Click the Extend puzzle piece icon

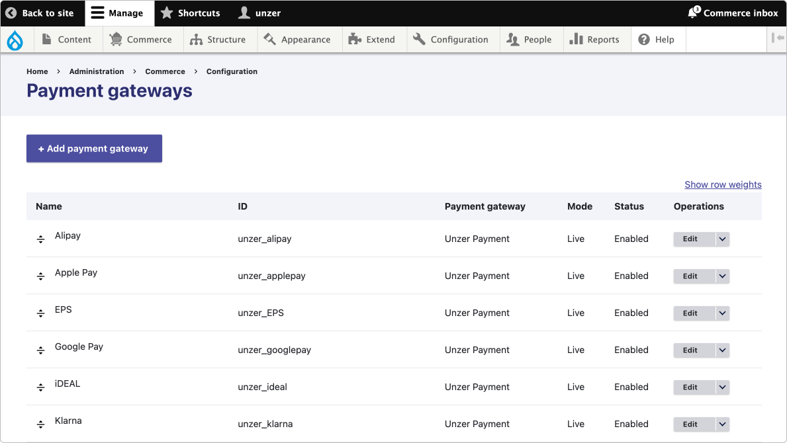tap(355, 39)
